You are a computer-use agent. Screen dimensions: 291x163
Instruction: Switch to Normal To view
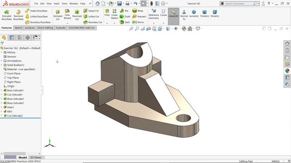[184, 15]
